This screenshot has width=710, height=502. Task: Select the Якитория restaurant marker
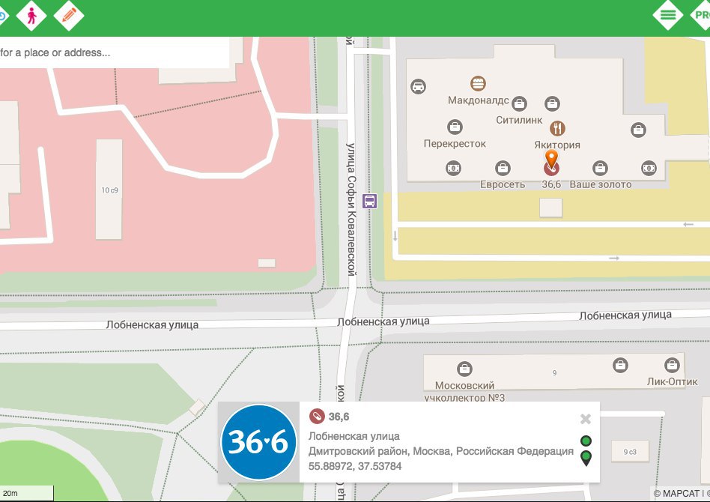pyautogui.click(x=557, y=128)
